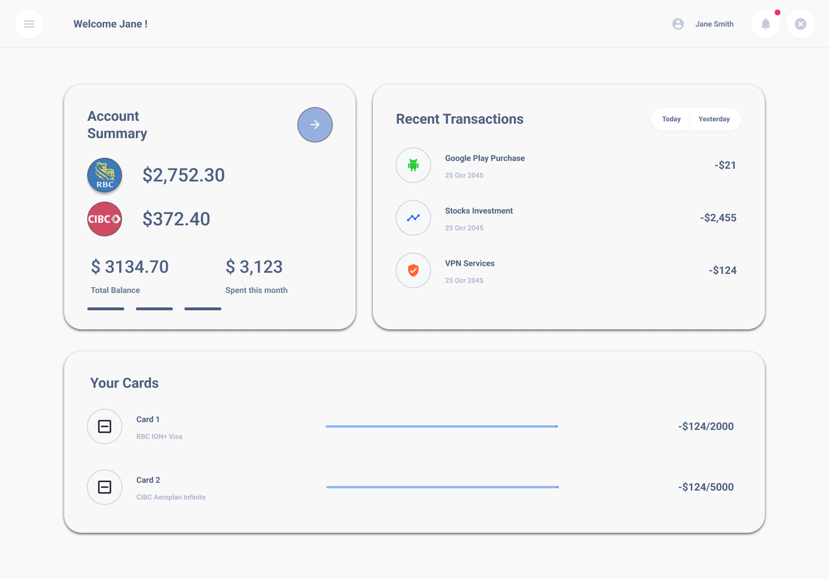Switch to the Yesterday tab
The image size is (829, 579).
pos(715,119)
